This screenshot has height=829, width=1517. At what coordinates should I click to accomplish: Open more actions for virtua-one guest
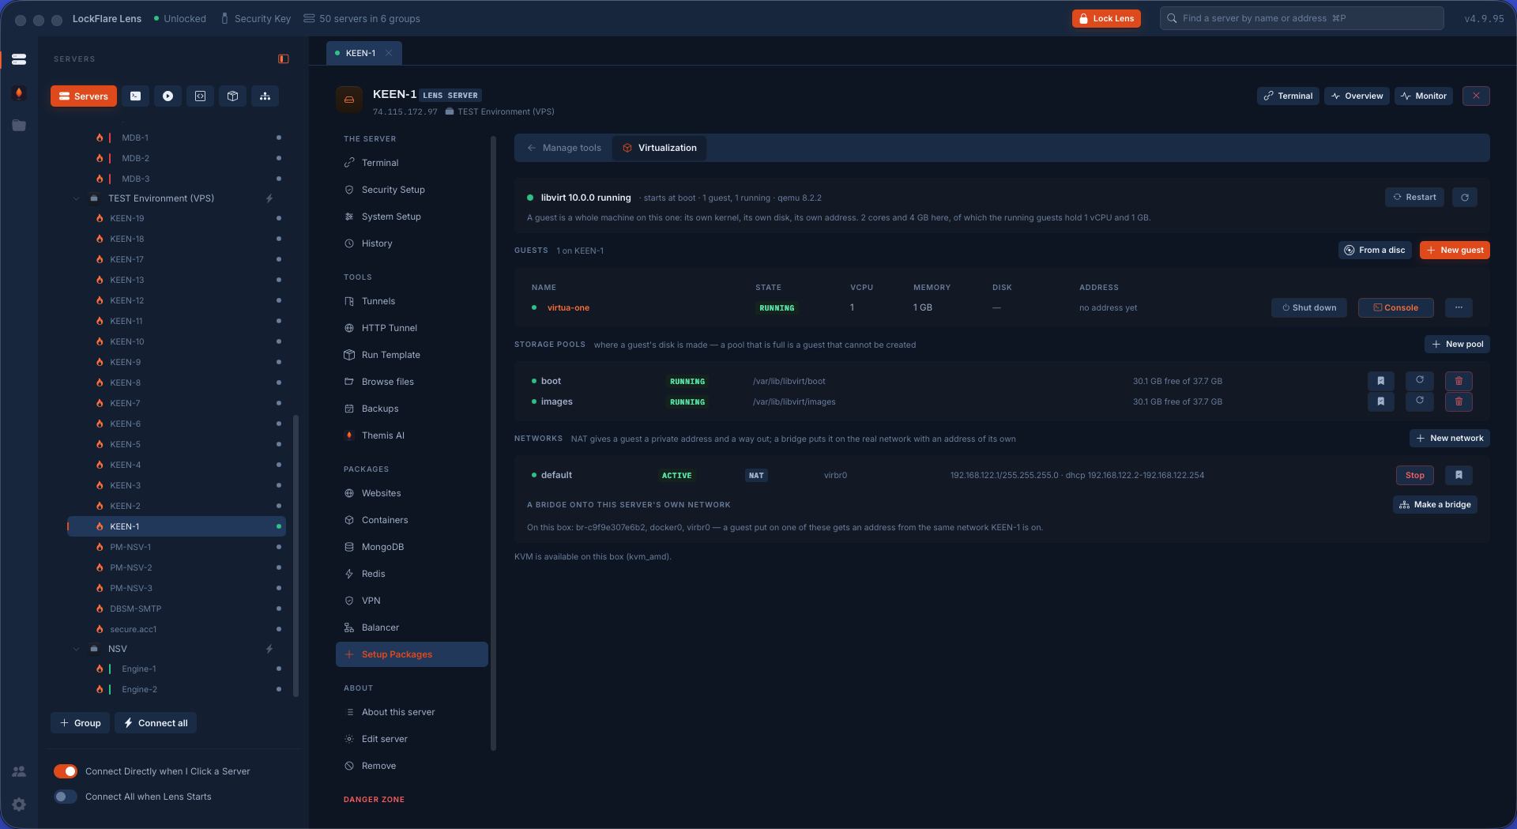(1459, 307)
